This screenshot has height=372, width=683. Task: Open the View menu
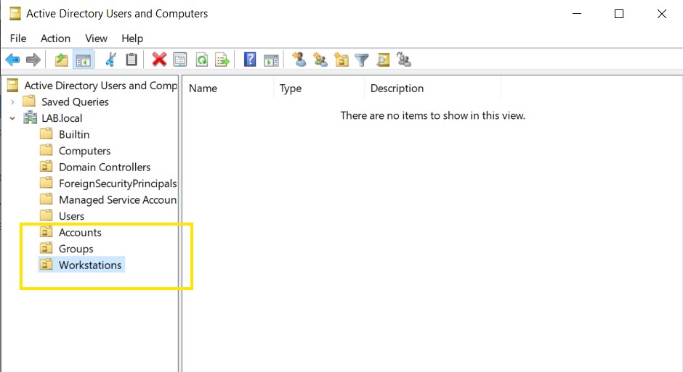96,38
